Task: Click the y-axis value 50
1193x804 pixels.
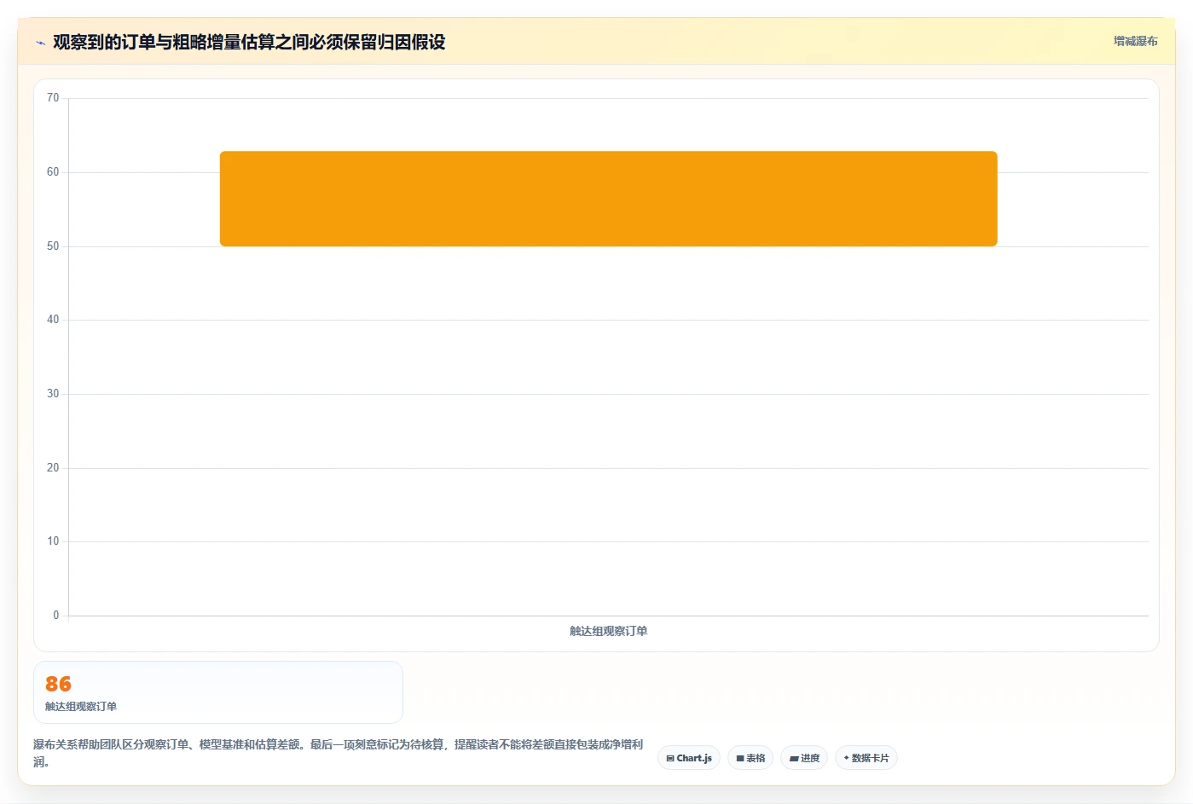Action: [x=53, y=246]
